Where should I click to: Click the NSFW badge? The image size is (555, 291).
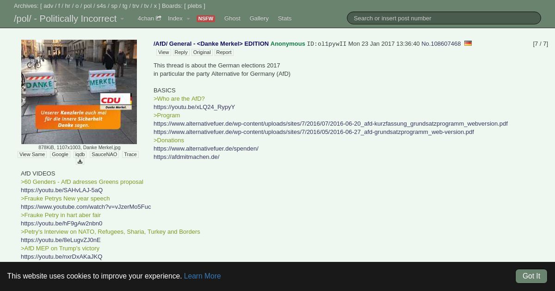coord(205,18)
